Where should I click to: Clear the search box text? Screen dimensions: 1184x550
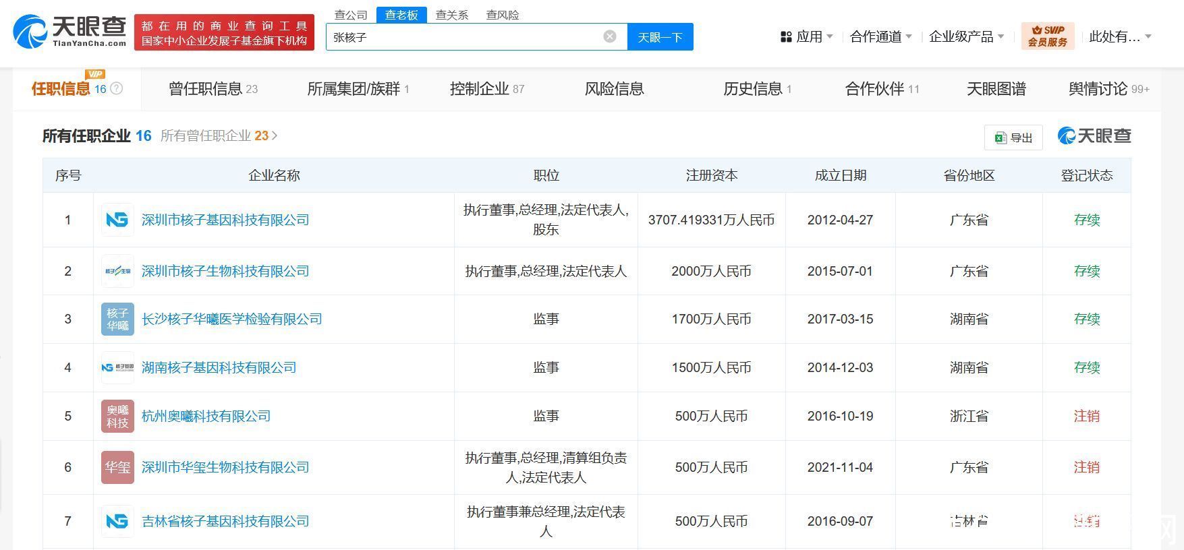pyautogui.click(x=609, y=36)
